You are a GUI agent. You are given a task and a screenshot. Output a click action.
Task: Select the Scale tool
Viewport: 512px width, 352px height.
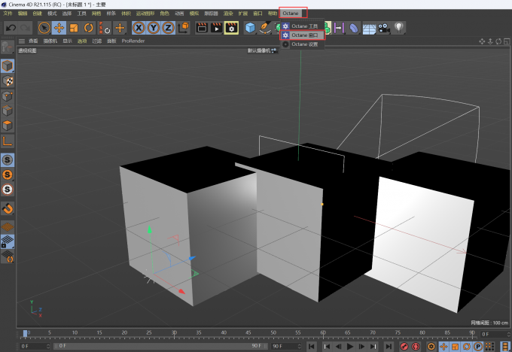[74, 28]
